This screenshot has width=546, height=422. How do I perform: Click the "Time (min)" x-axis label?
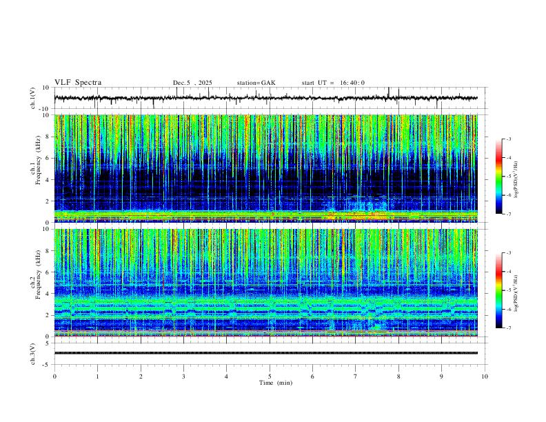pos(276,383)
